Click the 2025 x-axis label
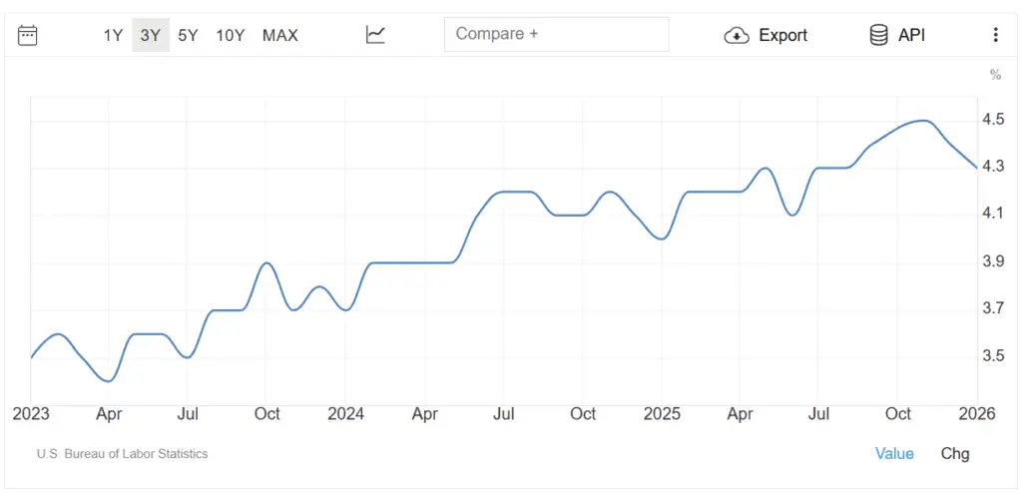 tap(662, 413)
